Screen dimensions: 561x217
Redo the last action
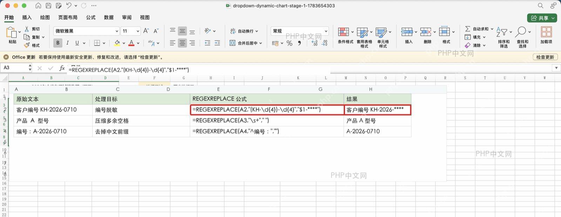click(84, 6)
